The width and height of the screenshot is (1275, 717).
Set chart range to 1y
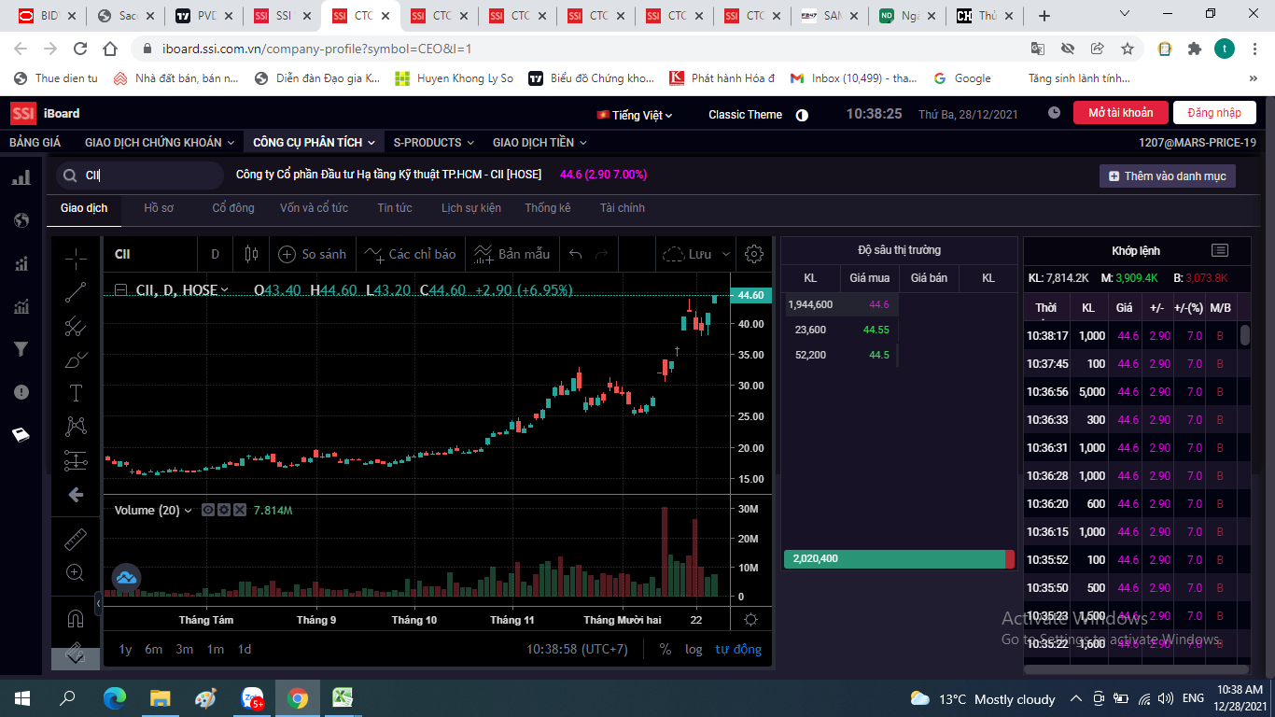click(x=125, y=649)
